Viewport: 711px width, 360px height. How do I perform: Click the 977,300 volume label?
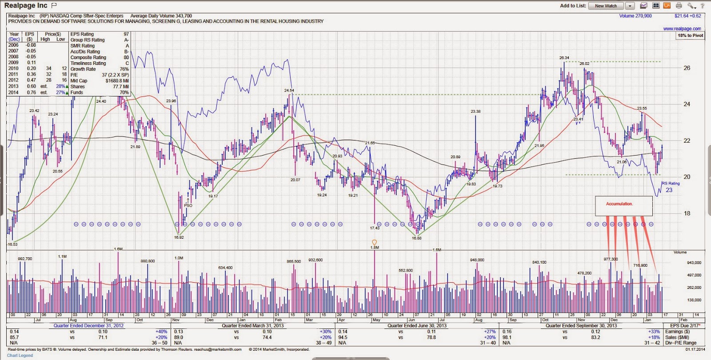point(611,259)
